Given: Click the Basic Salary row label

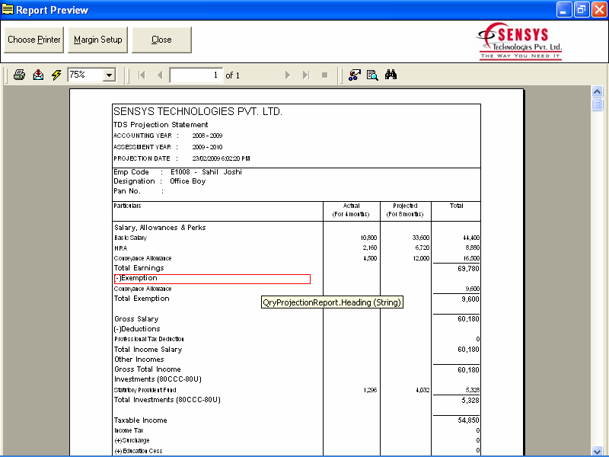Looking at the screenshot, I should (130, 238).
